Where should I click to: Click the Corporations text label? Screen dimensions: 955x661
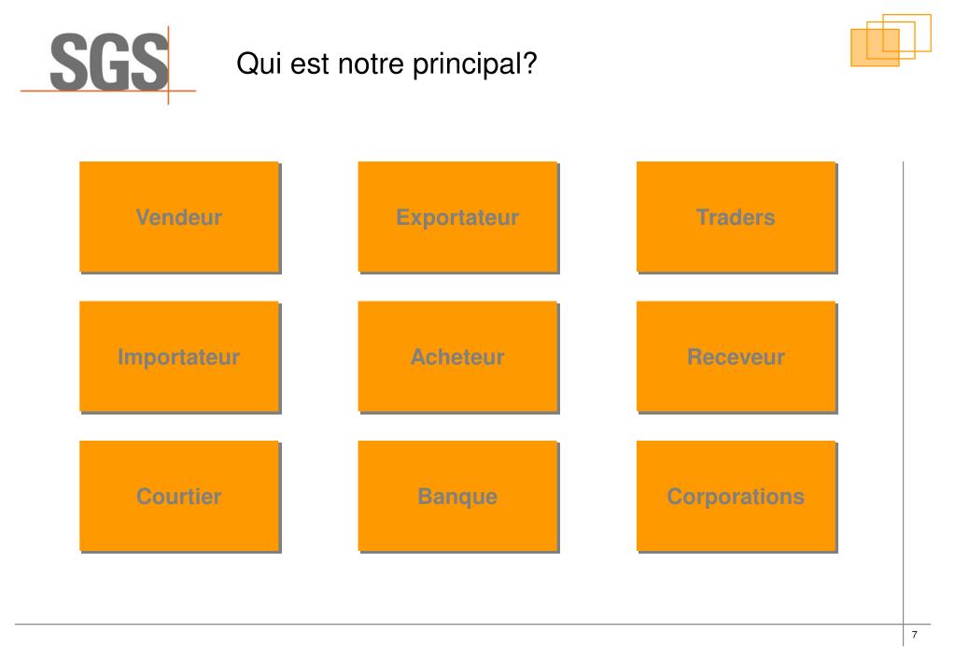click(x=736, y=497)
